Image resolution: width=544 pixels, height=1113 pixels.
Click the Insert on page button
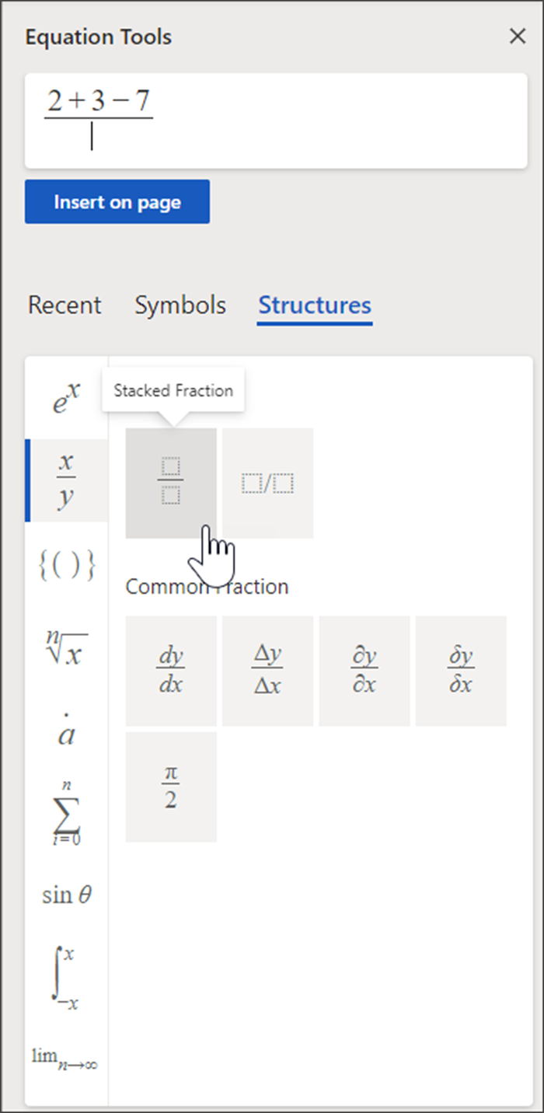[117, 201]
